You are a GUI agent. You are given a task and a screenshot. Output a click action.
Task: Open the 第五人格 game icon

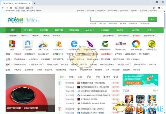[140, 99]
